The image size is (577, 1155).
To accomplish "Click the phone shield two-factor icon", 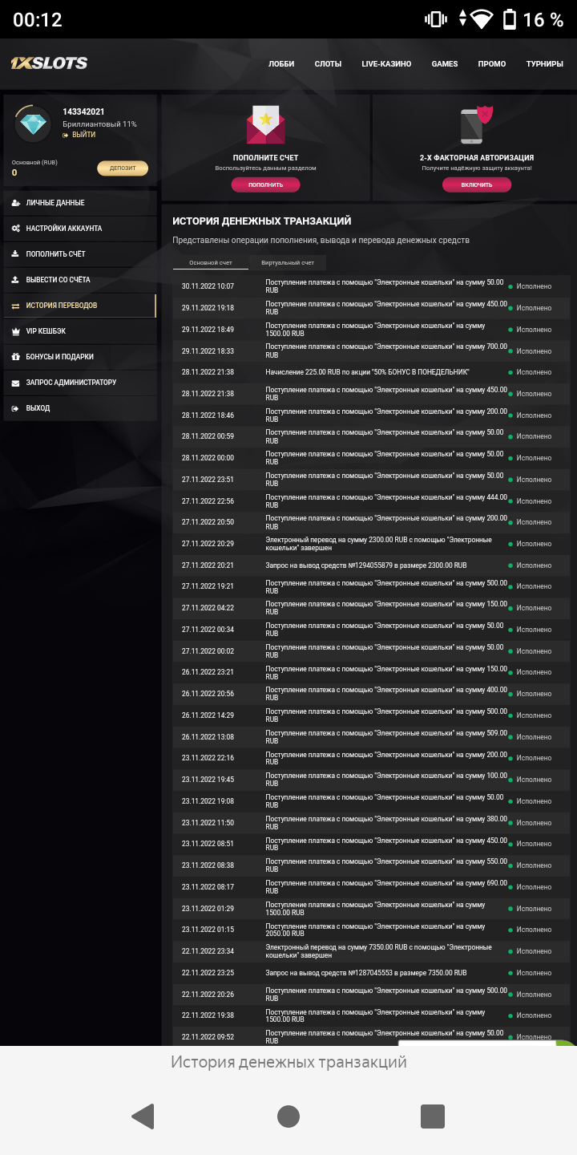I will 476,125.
